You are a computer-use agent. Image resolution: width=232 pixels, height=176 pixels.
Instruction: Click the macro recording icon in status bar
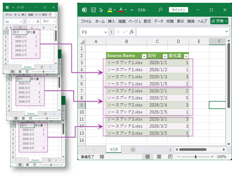(x=102, y=157)
